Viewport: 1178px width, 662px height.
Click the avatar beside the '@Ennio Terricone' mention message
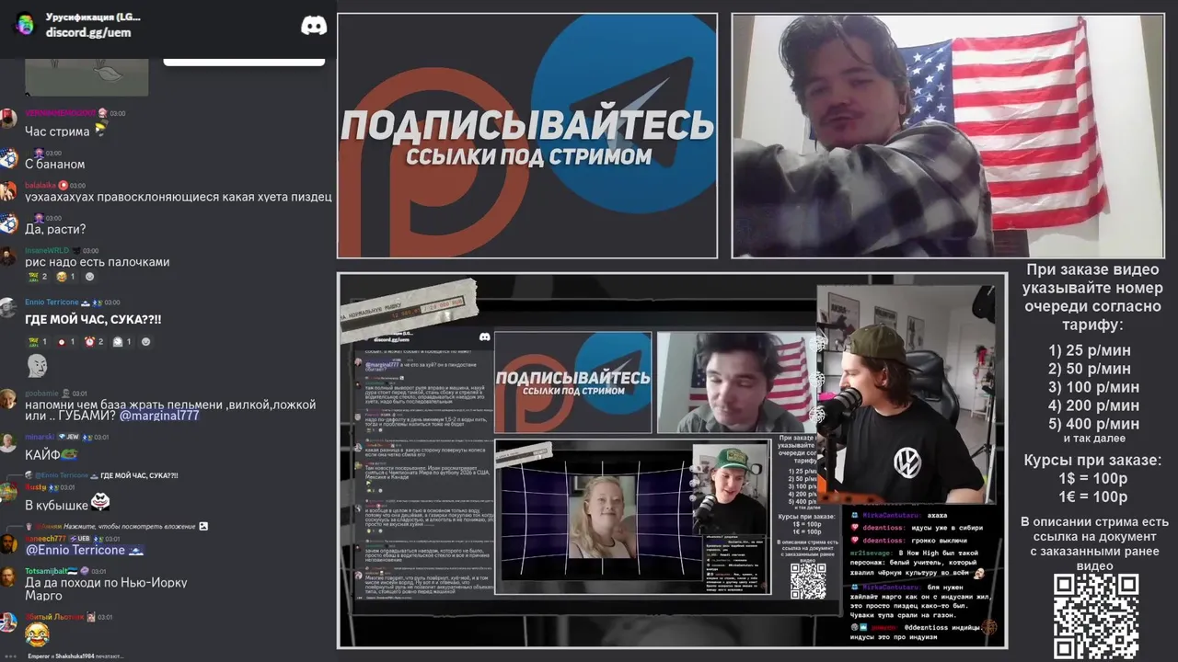tap(8, 543)
